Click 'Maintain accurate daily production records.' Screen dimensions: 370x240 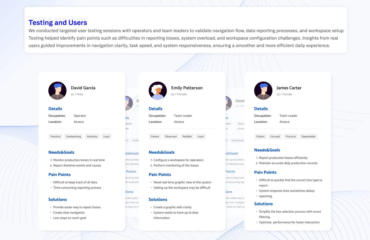coord(288,163)
